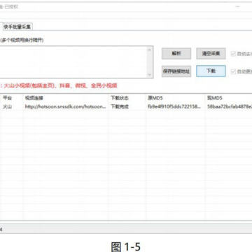Click the red supported platforms notice text

pyautogui.click(x=59, y=85)
